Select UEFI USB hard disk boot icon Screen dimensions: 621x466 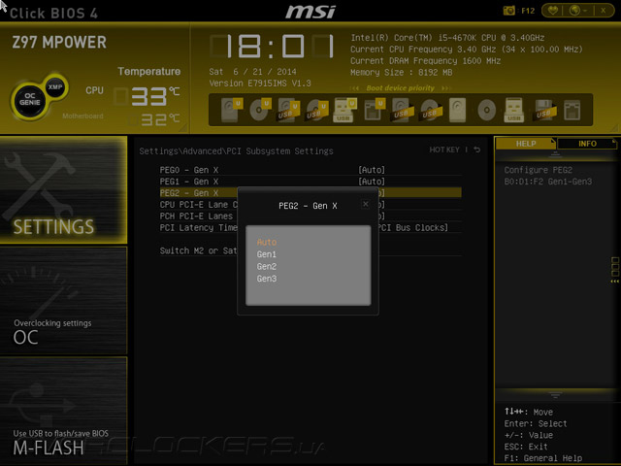288,110
